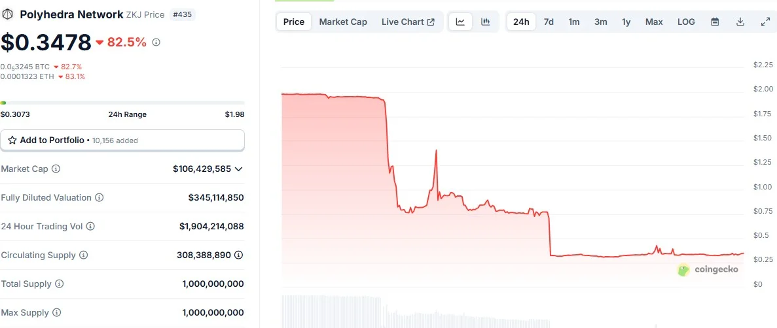Switch to candlestick chart icon

[486, 22]
